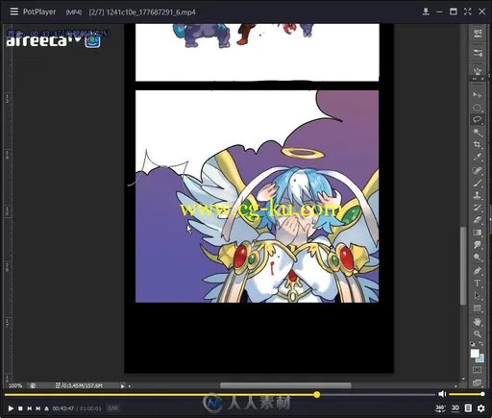Click the eject/open file button

[x=47, y=408]
